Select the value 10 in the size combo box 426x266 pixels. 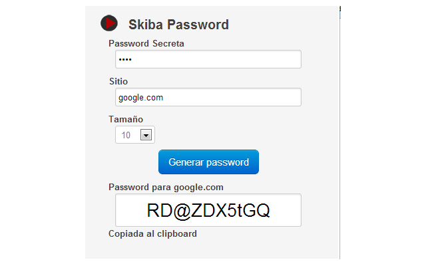click(126, 135)
